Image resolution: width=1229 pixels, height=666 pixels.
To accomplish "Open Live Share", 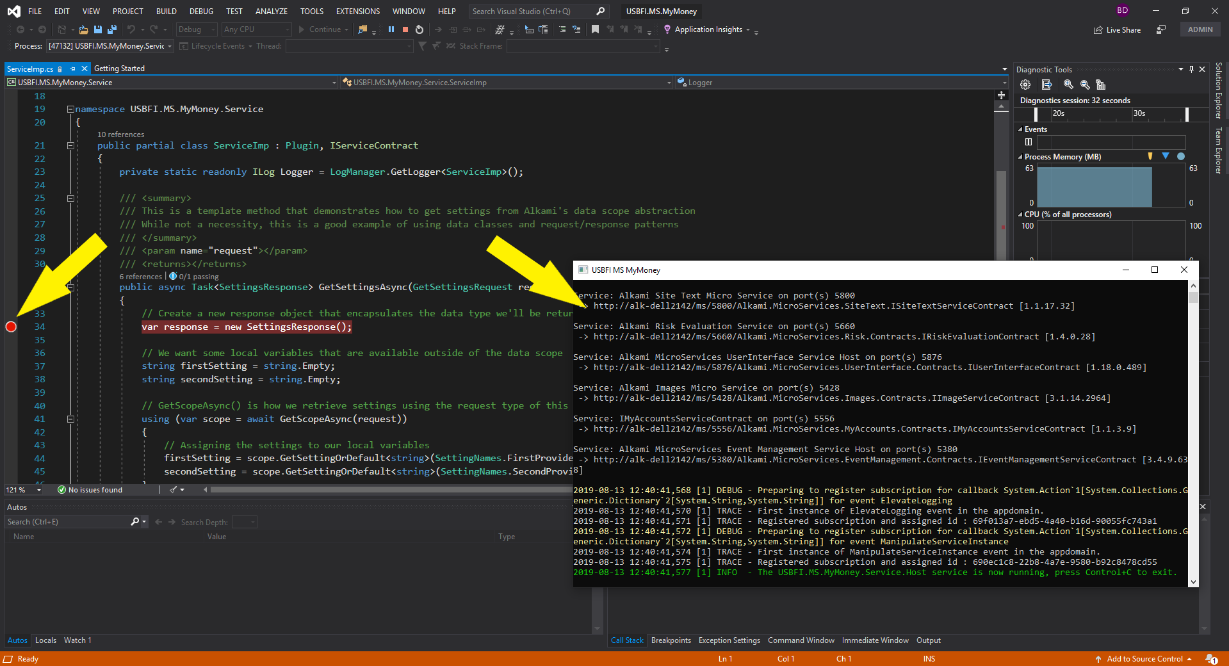I will point(1117,29).
